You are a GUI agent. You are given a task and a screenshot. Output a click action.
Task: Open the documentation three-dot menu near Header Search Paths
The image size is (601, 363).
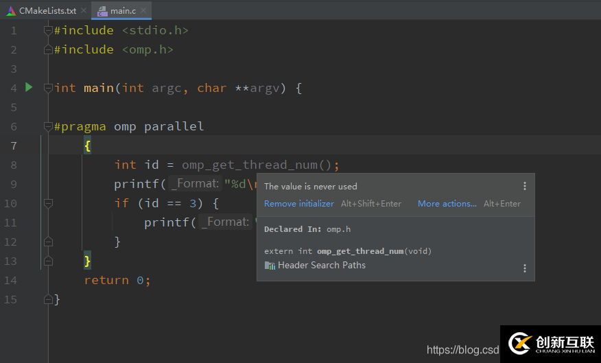tap(525, 268)
